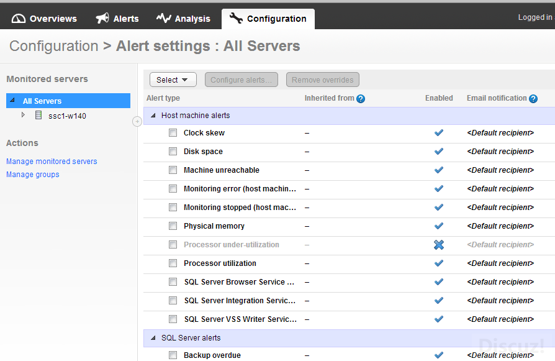This screenshot has width=555, height=361.
Task: Click the help icon beside Email notification
Action: click(533, 98)
